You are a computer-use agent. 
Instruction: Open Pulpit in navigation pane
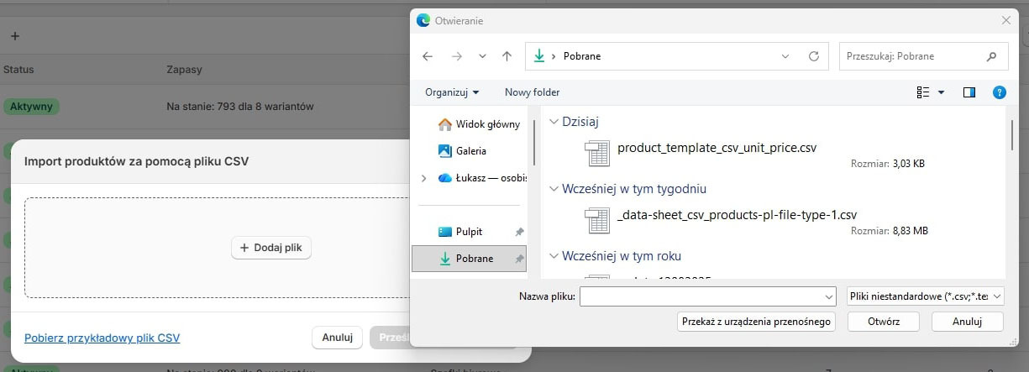click(469, 232)
